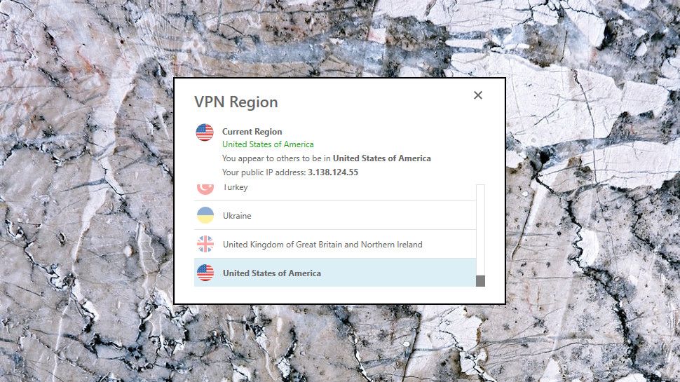Click the Current Region US flag icon
Viewport: 680px width, 382px height.
[205, 132]
